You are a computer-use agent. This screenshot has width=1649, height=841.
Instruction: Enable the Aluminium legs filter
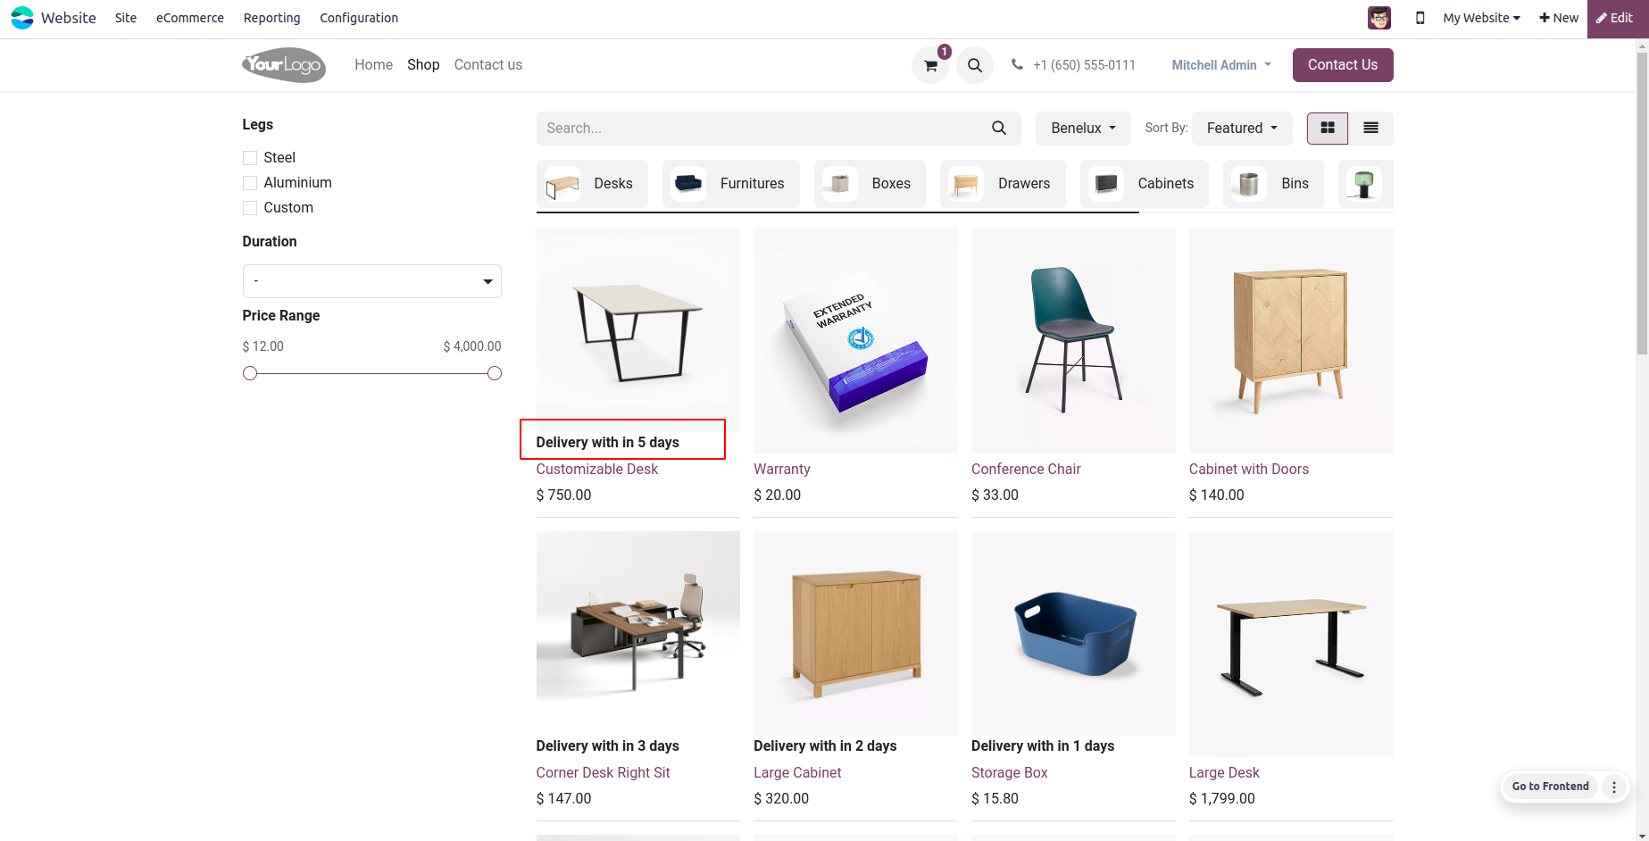point(250,183)
